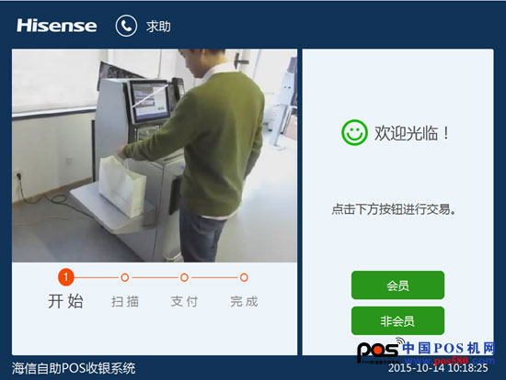Screen dimensions: 506x380
Task: Click the 扫描 step label
Action: click(125, 302)
